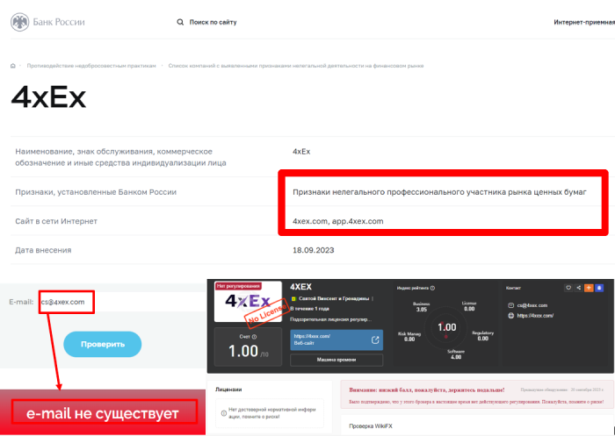Select the Нет достоверной нормативной информации text
This screenshot has height=436, width=615.
pos(272,413)
